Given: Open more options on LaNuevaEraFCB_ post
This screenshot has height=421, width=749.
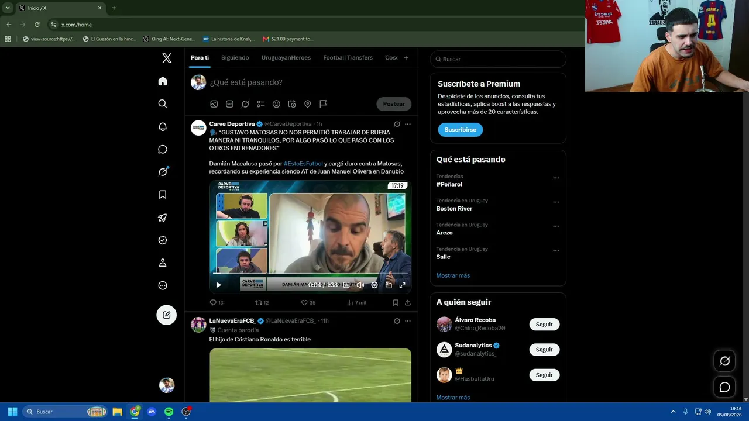Looking at the screenshot, I should (x=408, y=321).
